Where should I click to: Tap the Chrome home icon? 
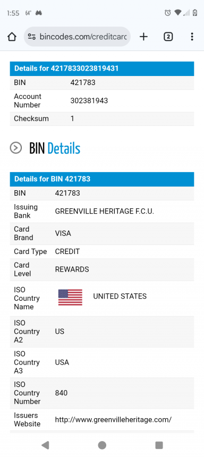pos(12,37)
